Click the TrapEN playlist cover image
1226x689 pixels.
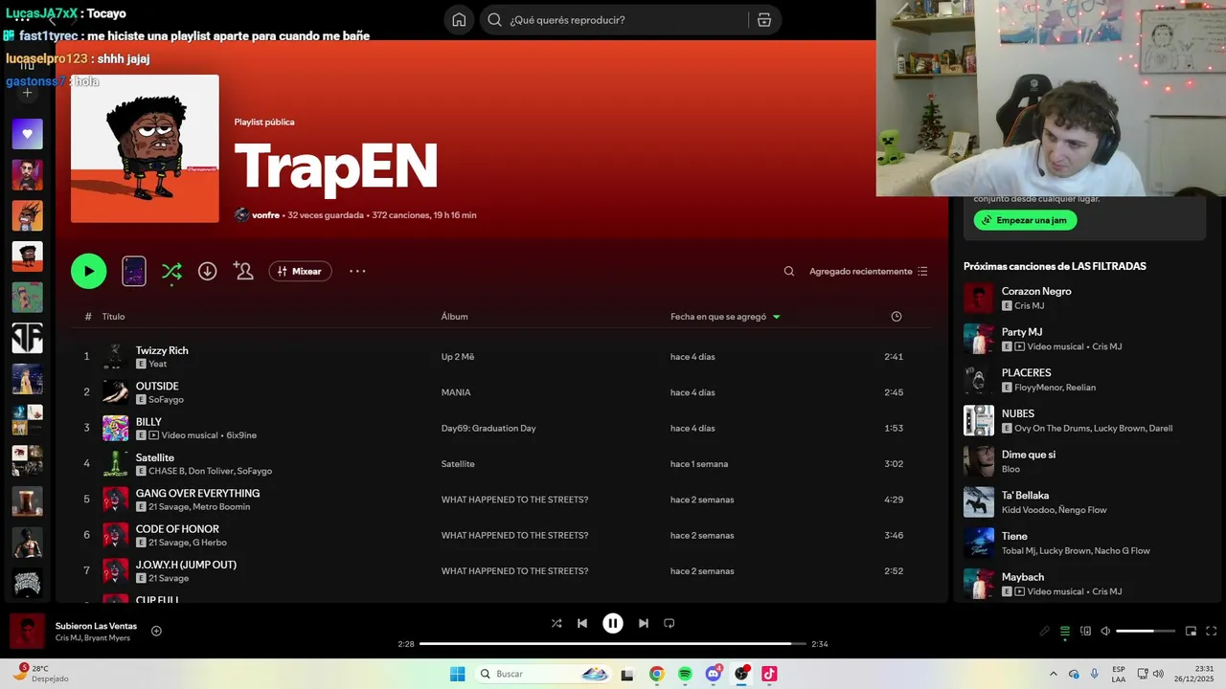pyautogui.click(x=145, y=148)
